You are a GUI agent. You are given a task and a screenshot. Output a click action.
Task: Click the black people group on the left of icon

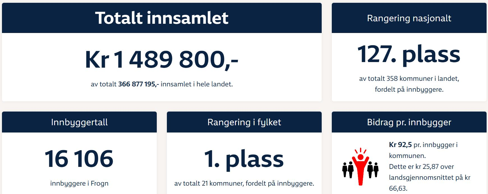348,169
